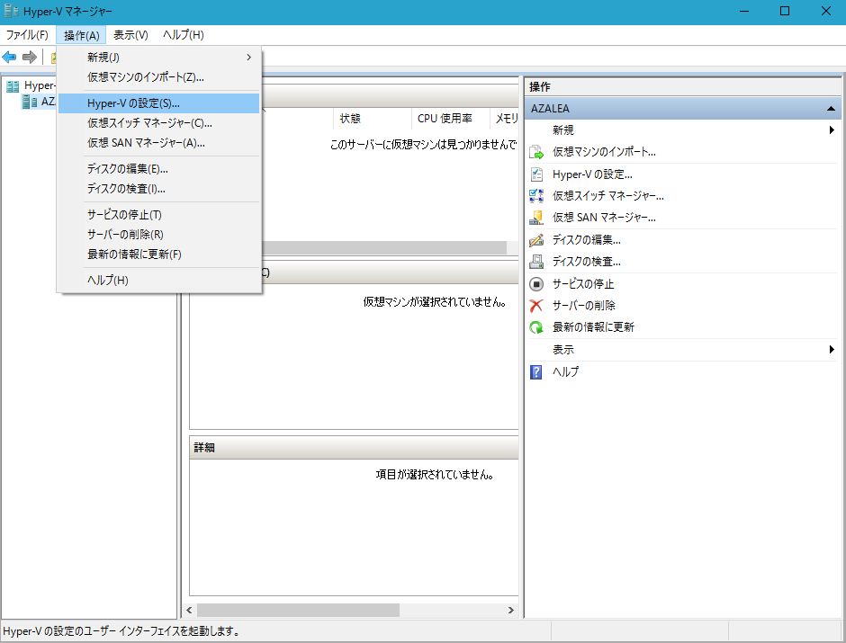Click the bottom horizontal scrollbar thumb
Screen dimensions: 846x643
point(299,610)
